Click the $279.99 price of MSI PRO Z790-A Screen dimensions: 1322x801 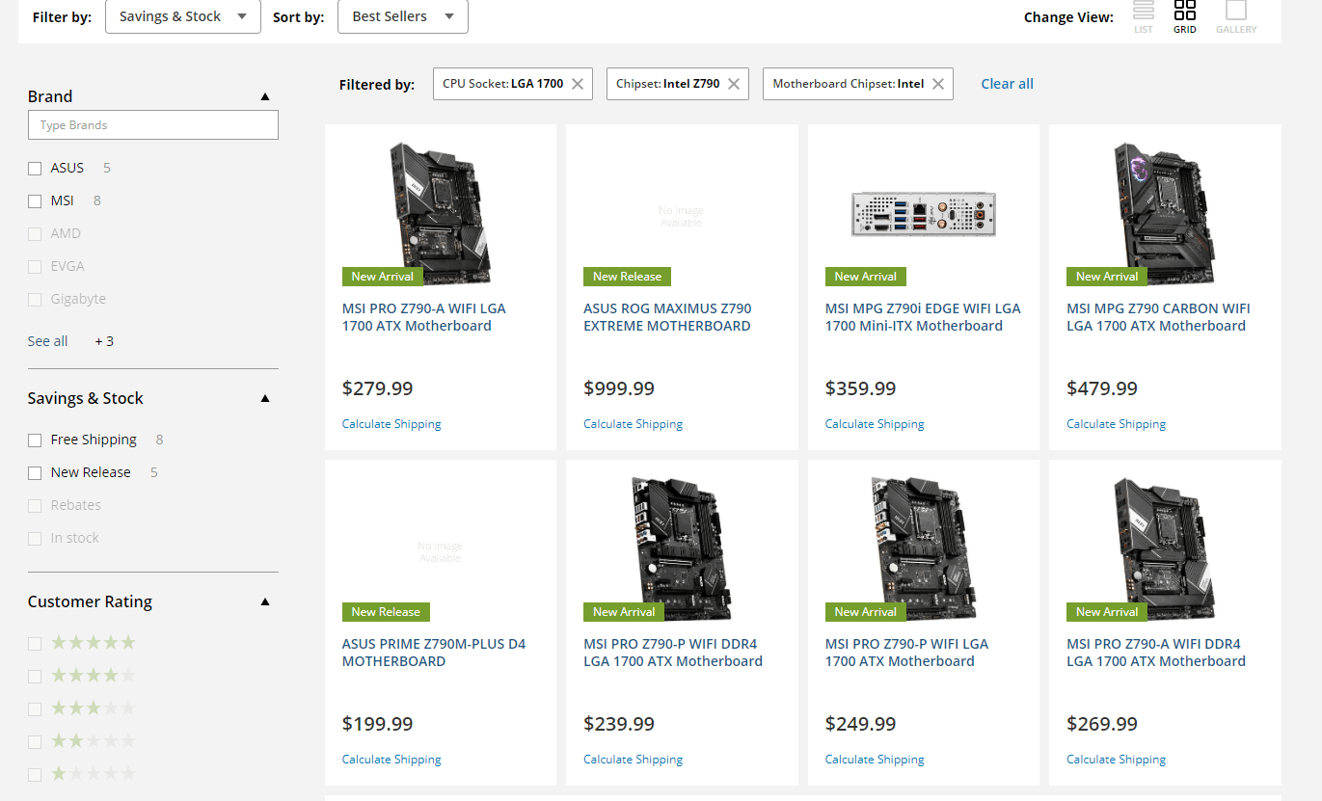click(378, 388)
